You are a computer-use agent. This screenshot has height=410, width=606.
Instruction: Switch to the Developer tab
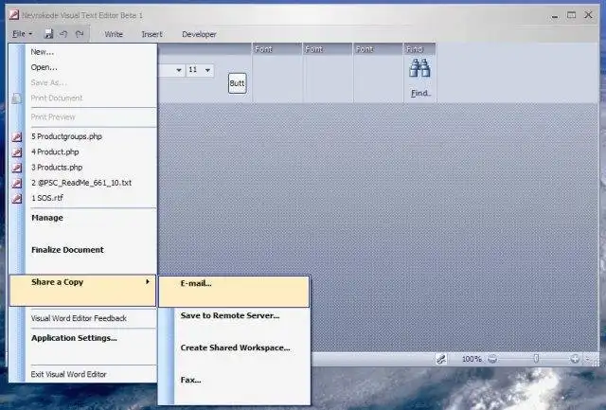point(199,34)
